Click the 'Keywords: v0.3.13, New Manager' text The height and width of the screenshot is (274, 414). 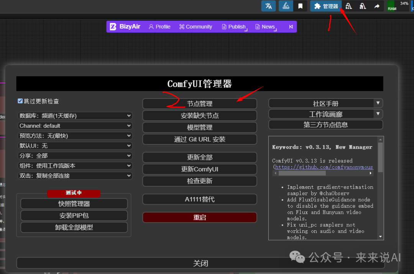[x=322, y=147]
